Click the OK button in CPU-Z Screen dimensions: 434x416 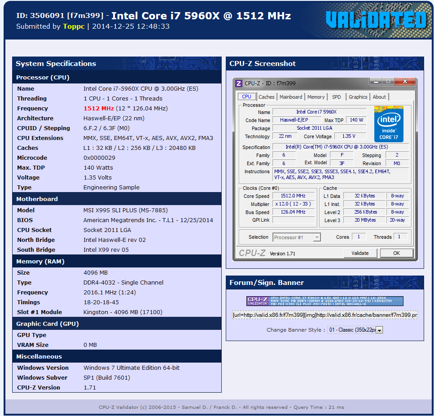pyautogui.click(x=396, y=253)
